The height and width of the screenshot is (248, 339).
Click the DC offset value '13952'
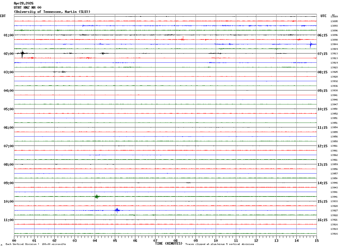coord(334,114)
